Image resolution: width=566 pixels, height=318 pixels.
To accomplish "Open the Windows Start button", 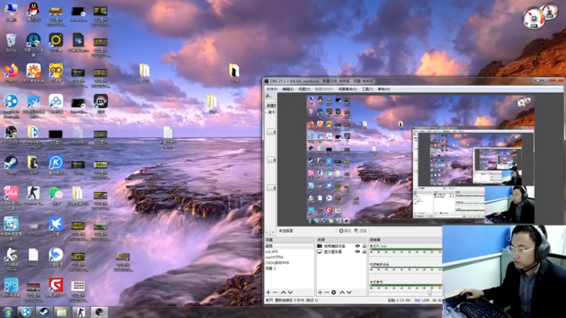I will click(7, 312).
